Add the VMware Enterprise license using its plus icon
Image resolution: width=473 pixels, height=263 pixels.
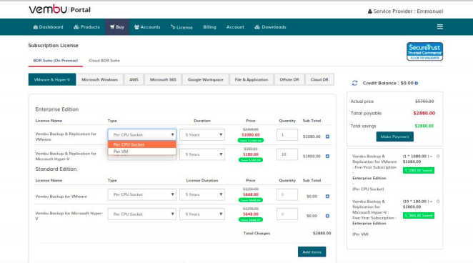tap(327, 137)
